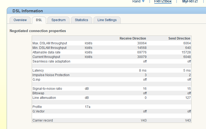Screen dimensions: 206x129
Task: Click the DSL Information panel title
Action: pyautogui.click(x=28, y=11)
